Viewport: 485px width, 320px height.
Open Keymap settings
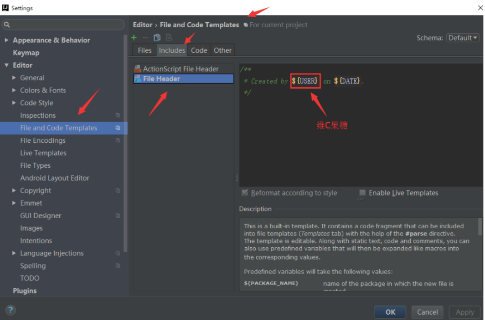tap(26, 53)
